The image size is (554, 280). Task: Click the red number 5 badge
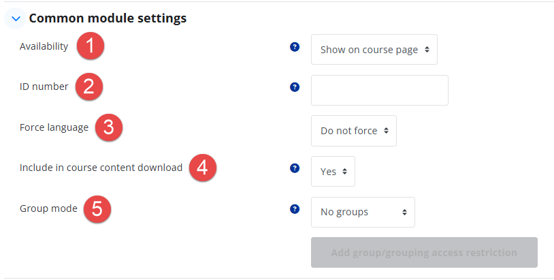[x=97, y=208]
